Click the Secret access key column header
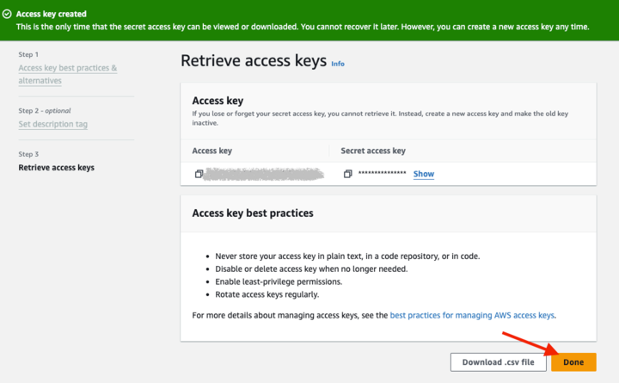This screenshot has height=383, width=619. pos(373,151)
